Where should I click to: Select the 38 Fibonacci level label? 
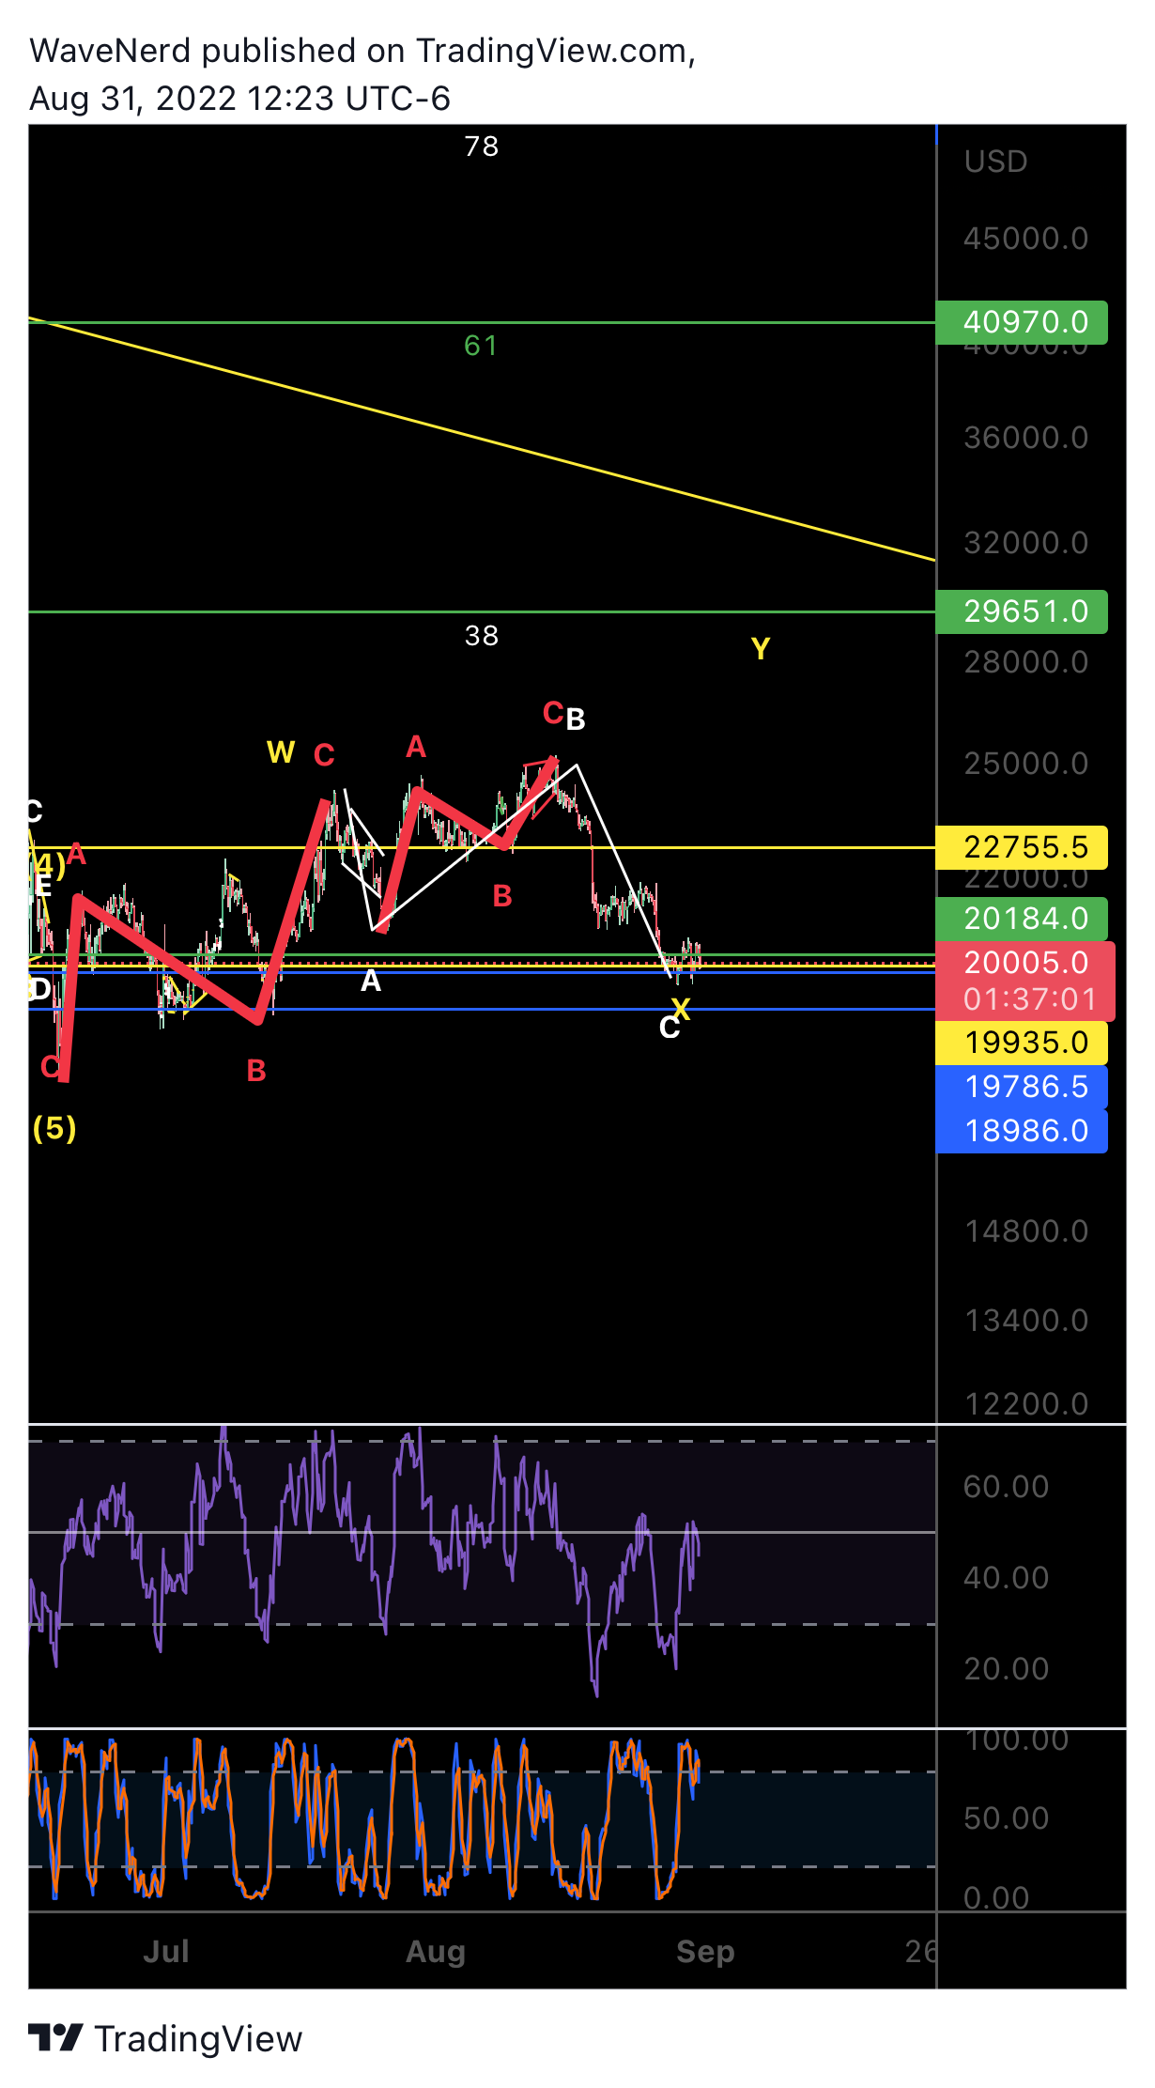pyautogui.click(x=482, y=636)
